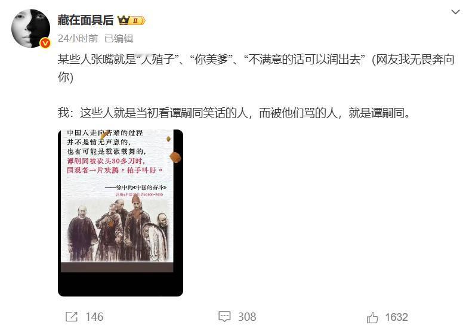Click the round profile avatar image
Image resolution: width=475 pixels, height=331 pixels.
coord(30,29)
